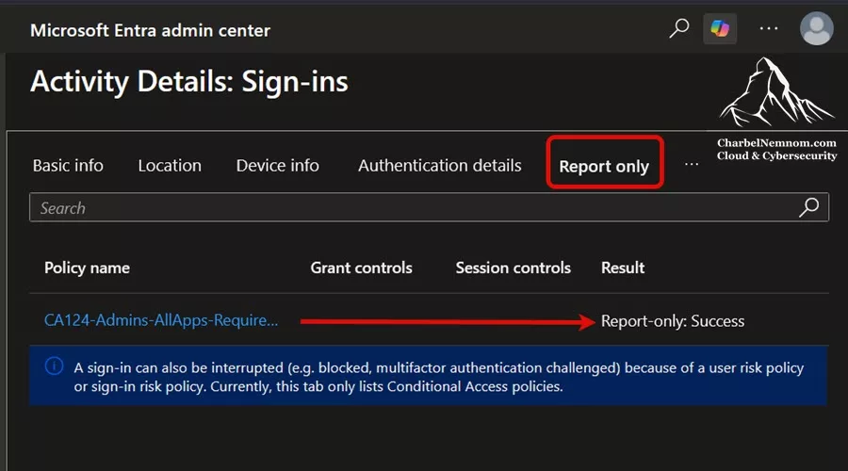Switch to the Location tab
Screen dimensions: 848x471
[x=170, y=166]
